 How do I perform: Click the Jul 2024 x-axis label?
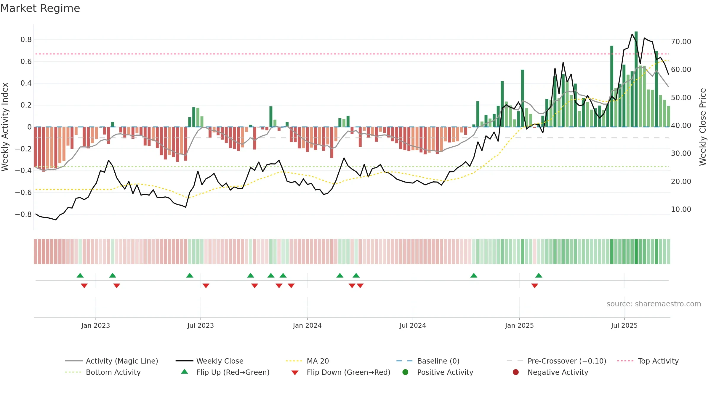(x=413, y=325)
